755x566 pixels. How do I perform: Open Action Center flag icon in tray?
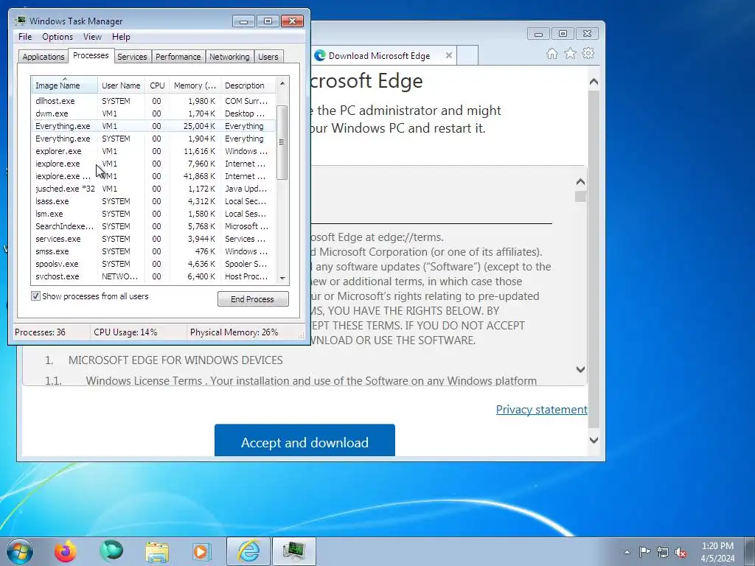pos(644,552)
